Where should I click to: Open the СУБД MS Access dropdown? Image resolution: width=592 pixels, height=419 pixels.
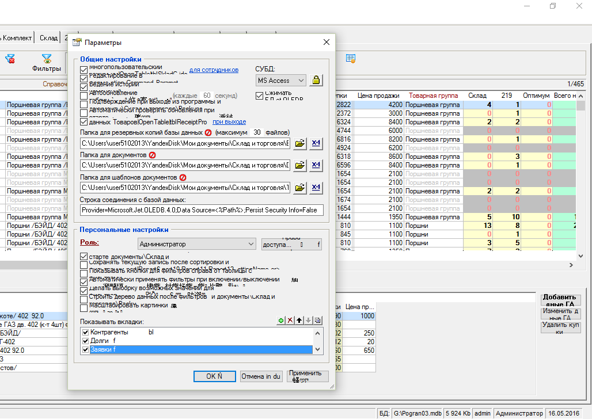coord(281,81)
